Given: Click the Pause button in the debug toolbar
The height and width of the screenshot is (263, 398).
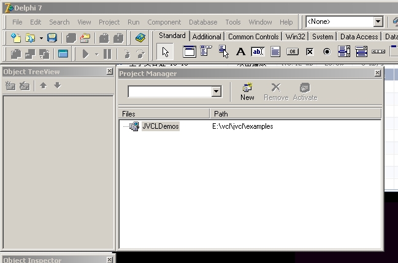Looking at the screenshot, I should click(x=107, y=54).
